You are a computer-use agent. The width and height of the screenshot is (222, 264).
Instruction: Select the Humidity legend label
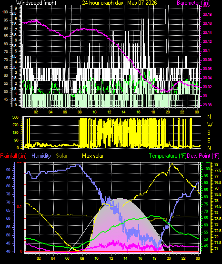[41, 156]
